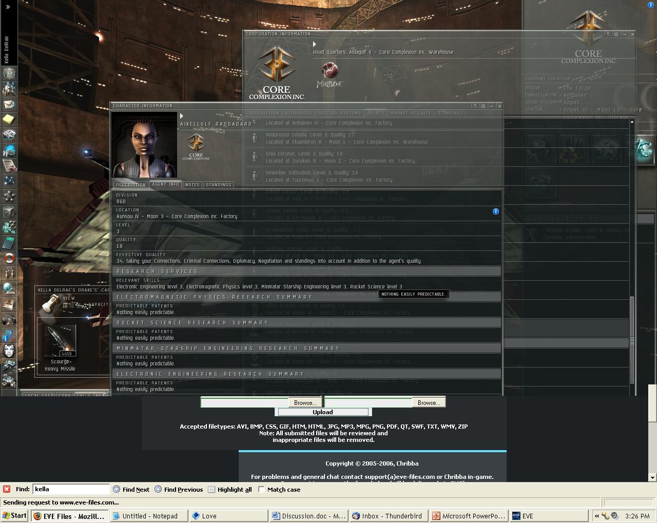Viewport: 657px width, 523px height.
Task: Click the Redurosso Sotana agent icon
Action: (x=254, y=138)
